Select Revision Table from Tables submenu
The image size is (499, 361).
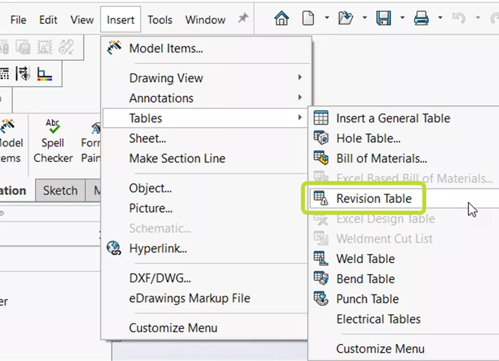pyautogui.click(x=374, y=199)
